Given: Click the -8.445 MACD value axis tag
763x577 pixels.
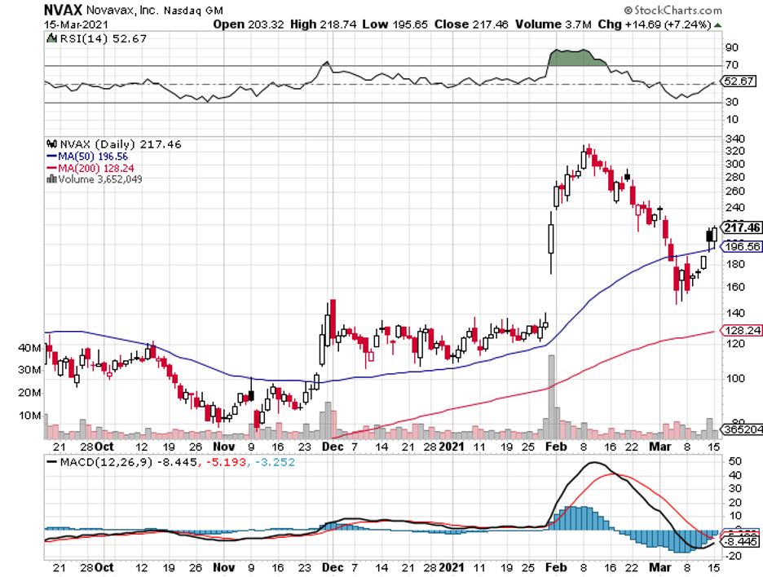Looking at the screenshot, I should [x=739, y=540].
